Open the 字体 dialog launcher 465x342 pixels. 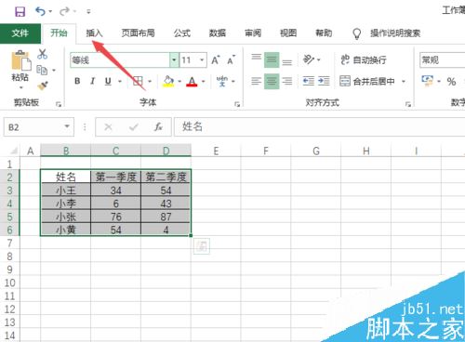click(x=237, y=104)
